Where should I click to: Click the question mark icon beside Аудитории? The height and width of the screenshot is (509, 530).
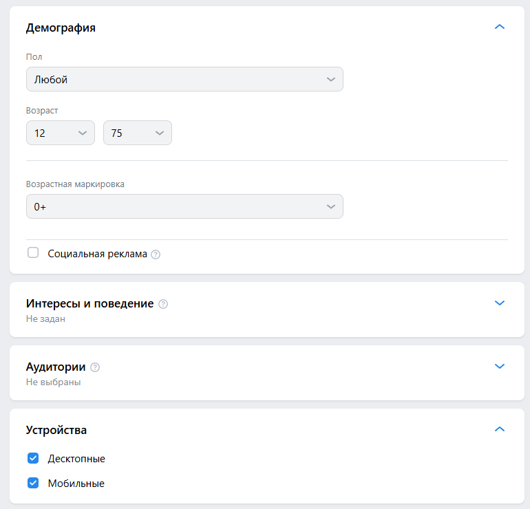pos(95,367)
